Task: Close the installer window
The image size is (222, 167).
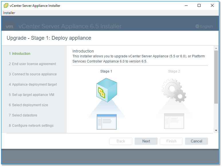Action: pos(212,6)
